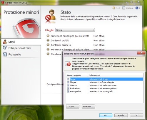Click the Opzioni list icon
Image resolution: width=147 pixels, height=120 pixels.
(124, 8)
